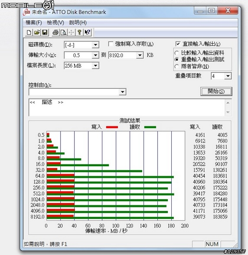Maximize the ATTO Disk Benchmark window

212,11
